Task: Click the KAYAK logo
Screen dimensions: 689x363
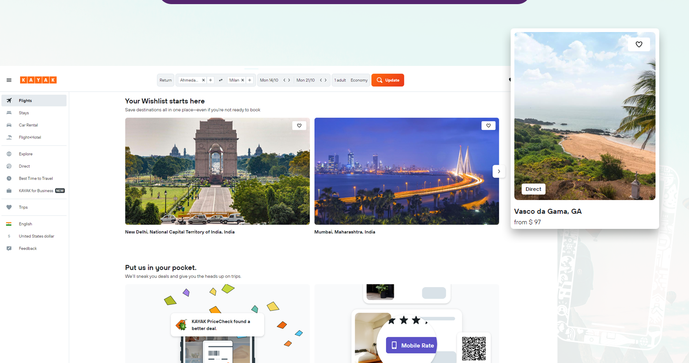Action: [38, 80]
